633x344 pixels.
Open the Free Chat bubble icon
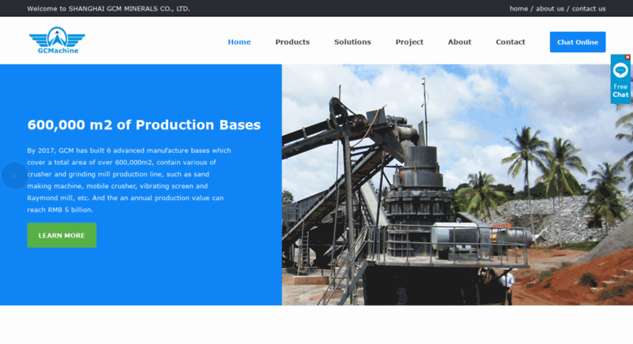click(x=620, y=71)
